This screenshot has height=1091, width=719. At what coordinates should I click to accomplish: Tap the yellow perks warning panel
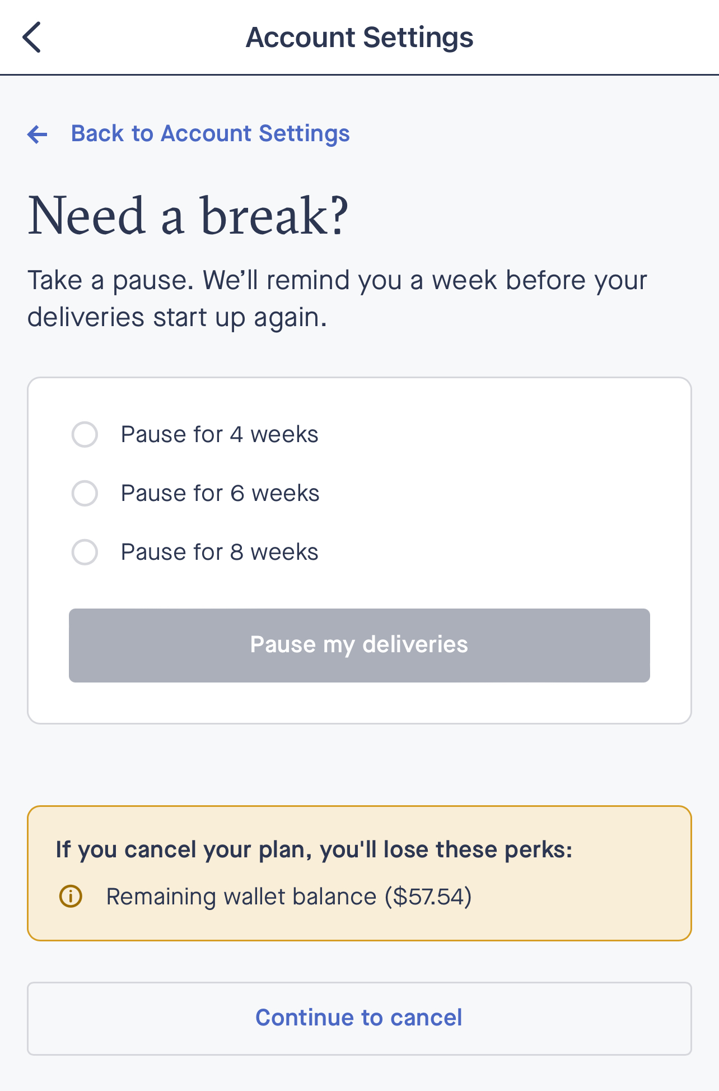[359, 872]
